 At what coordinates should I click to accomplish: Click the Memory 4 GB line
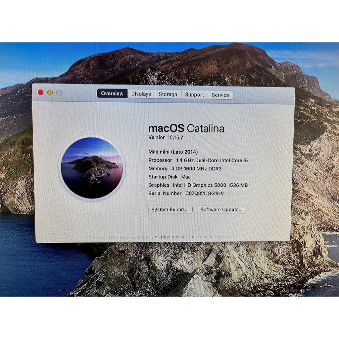coord(185,169)
